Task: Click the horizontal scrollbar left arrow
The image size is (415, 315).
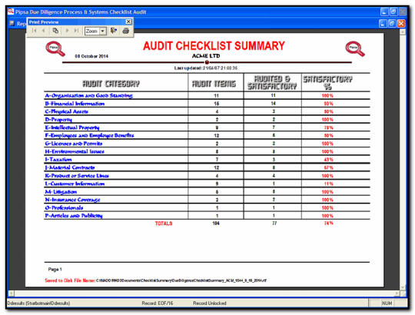Action: [11, 293]
